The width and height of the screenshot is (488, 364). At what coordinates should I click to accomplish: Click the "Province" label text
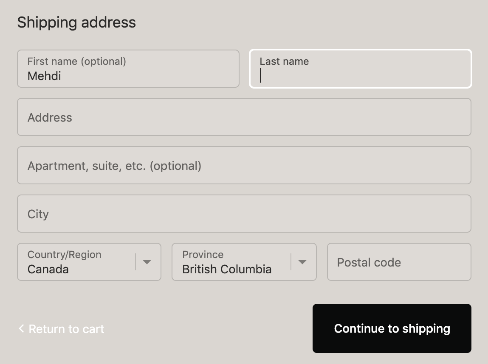[203, 255]
